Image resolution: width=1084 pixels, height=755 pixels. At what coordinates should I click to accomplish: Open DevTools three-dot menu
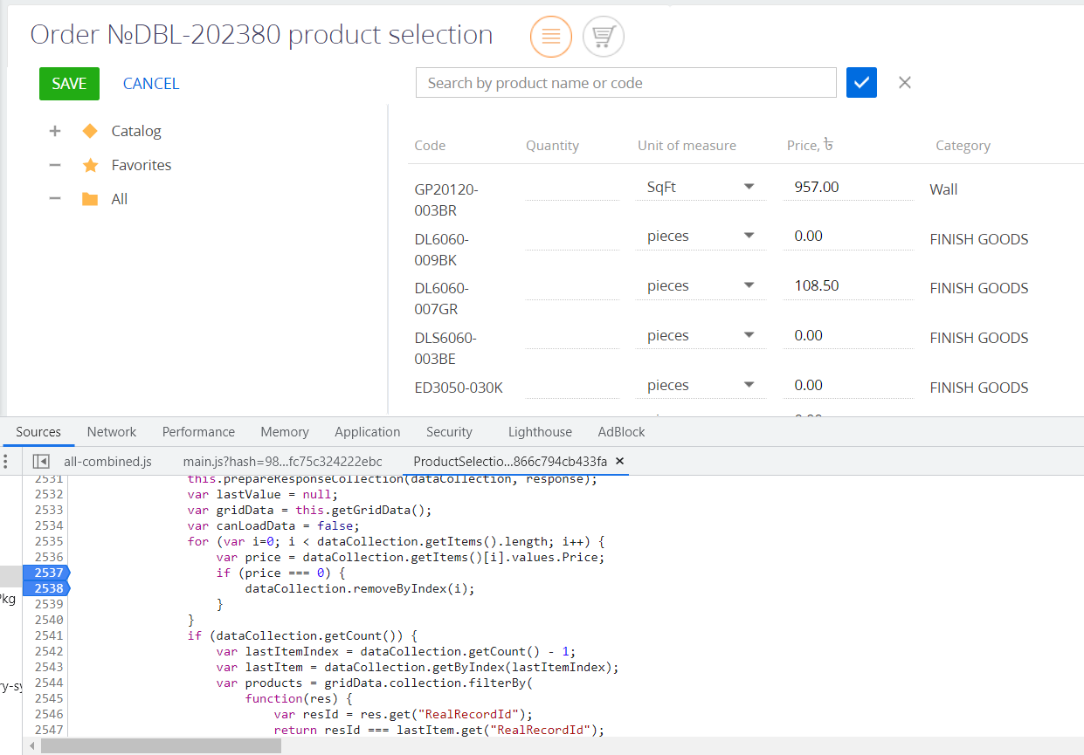[6, 461]
